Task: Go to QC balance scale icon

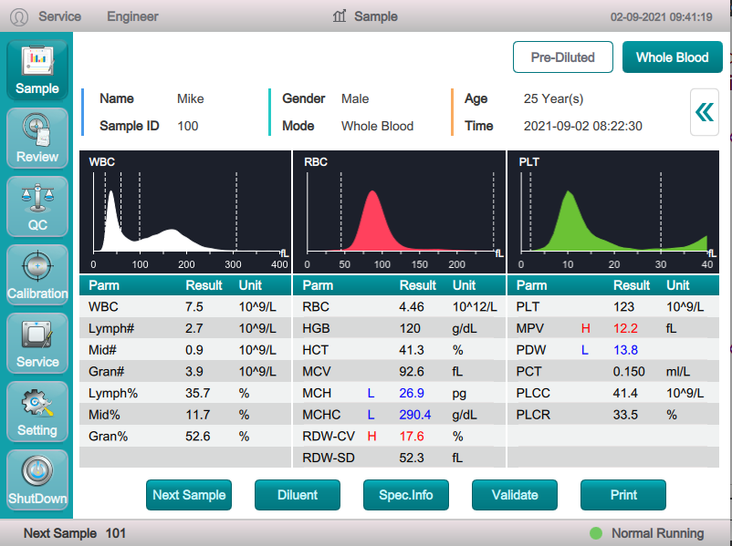Action: point(37,205)
